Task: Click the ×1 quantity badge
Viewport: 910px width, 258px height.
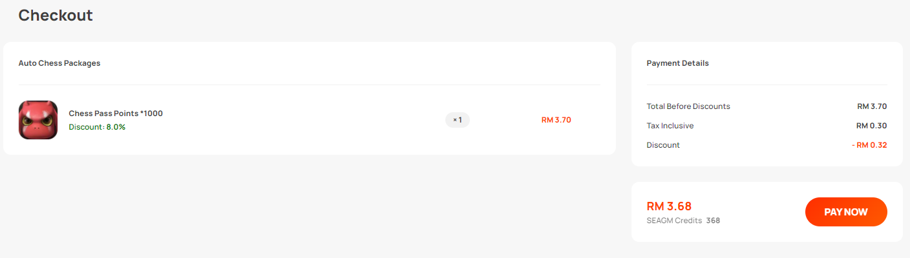Action: (458, 120)
